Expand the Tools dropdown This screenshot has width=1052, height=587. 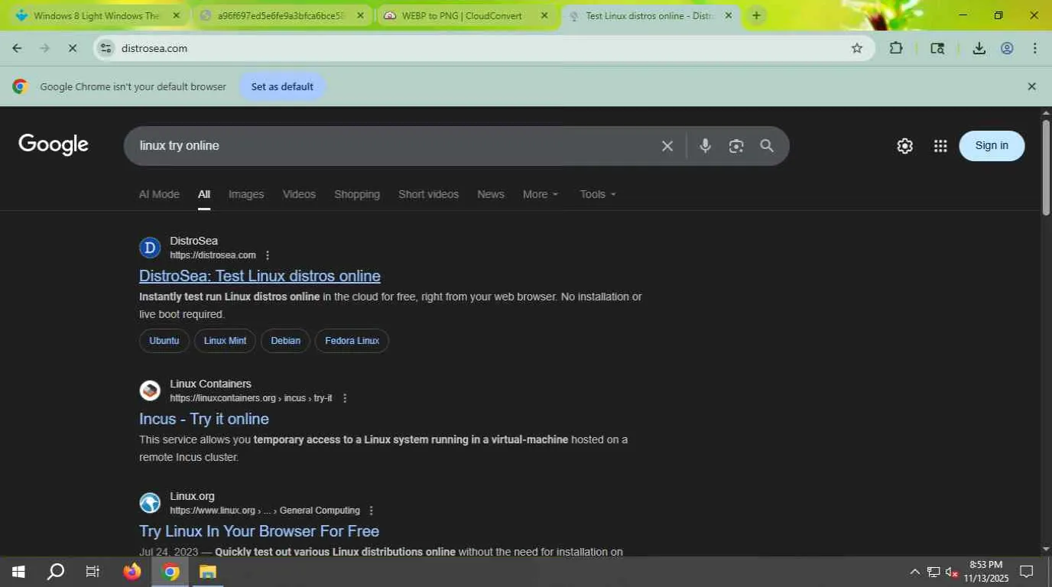tap(598, 194)
